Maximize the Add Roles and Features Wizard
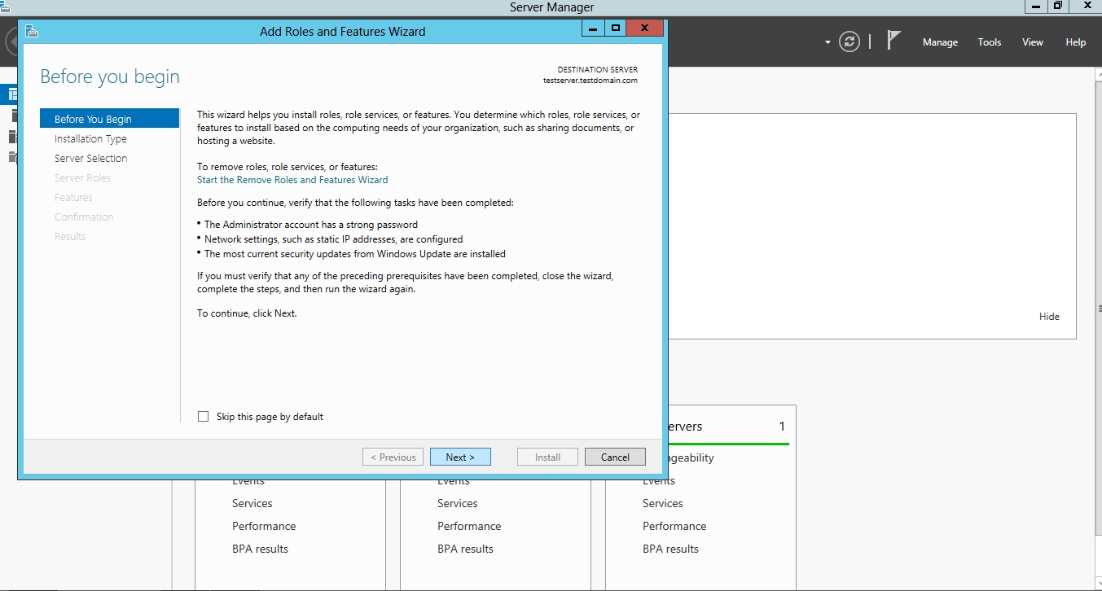The image size is (1102, 591). click(x=616, y=28)
